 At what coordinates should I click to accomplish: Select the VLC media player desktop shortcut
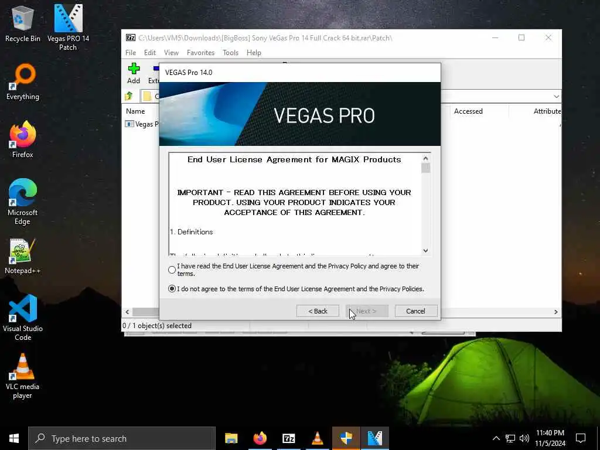[x=23, y=376]
